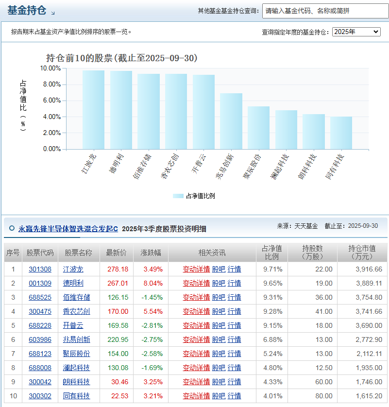Open 行情 for 朗科科技 row

235,382
